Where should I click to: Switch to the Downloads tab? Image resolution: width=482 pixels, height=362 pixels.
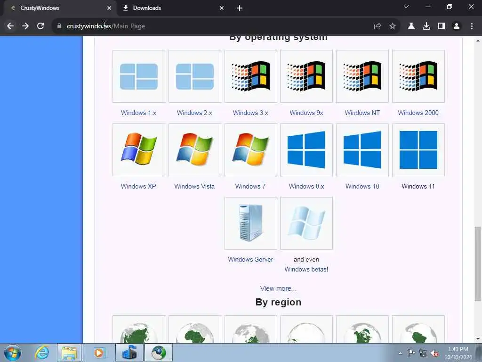pos(173,8)
